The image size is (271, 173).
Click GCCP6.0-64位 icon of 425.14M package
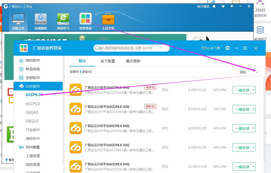click(x=76, y=90)
